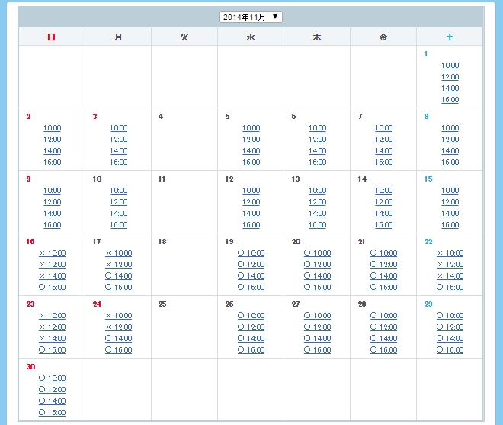Select the 10:00 slot on November 10
Screen dimensions: 503x425
pos(118,191)
